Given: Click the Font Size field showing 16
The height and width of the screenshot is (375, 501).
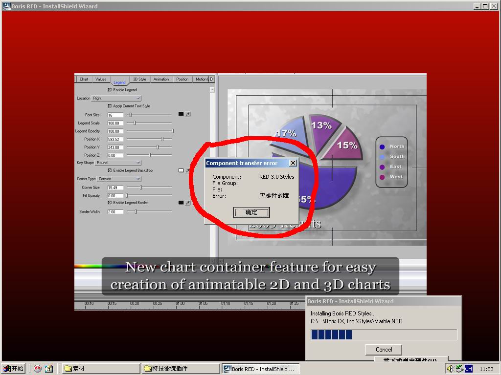Looking at the screenshot, I should pyautogui.click(x=115, y=115).
